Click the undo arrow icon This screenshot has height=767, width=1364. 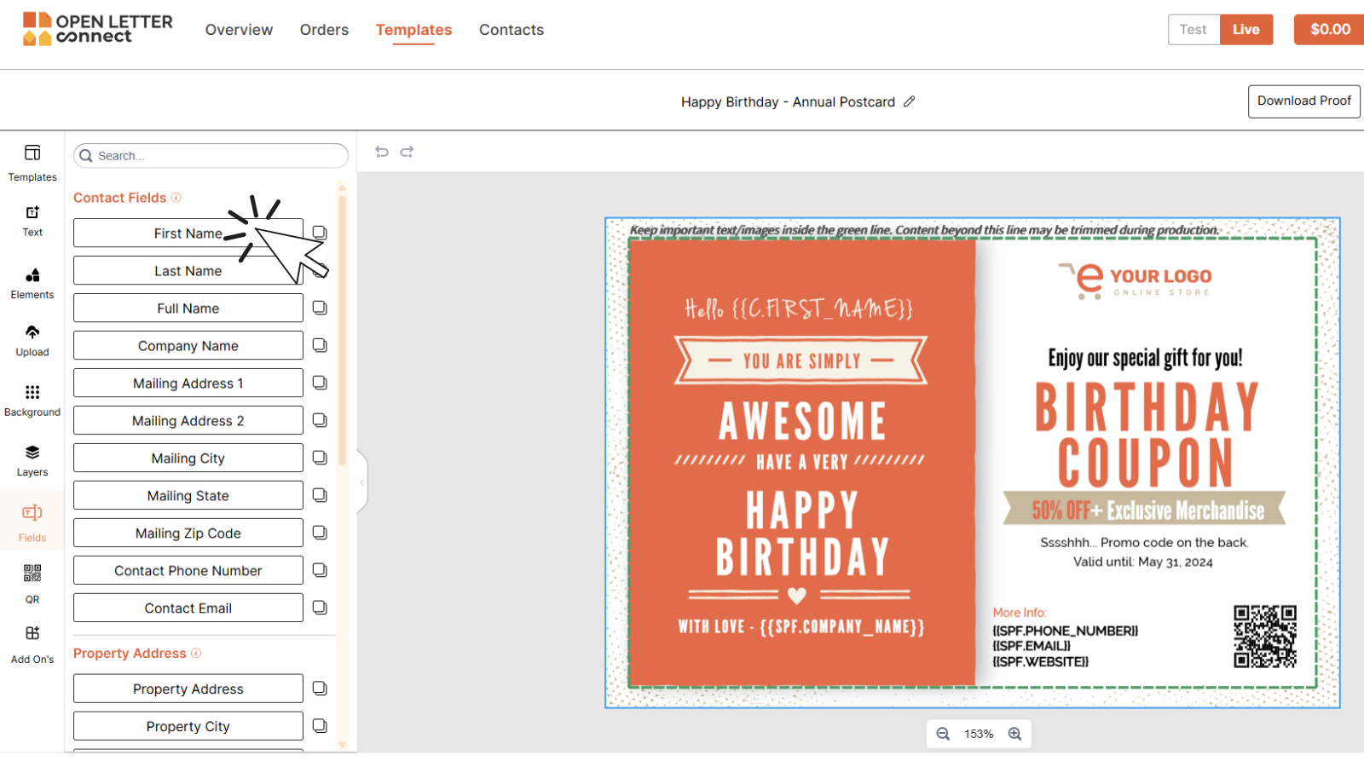[x=382, y=152]
